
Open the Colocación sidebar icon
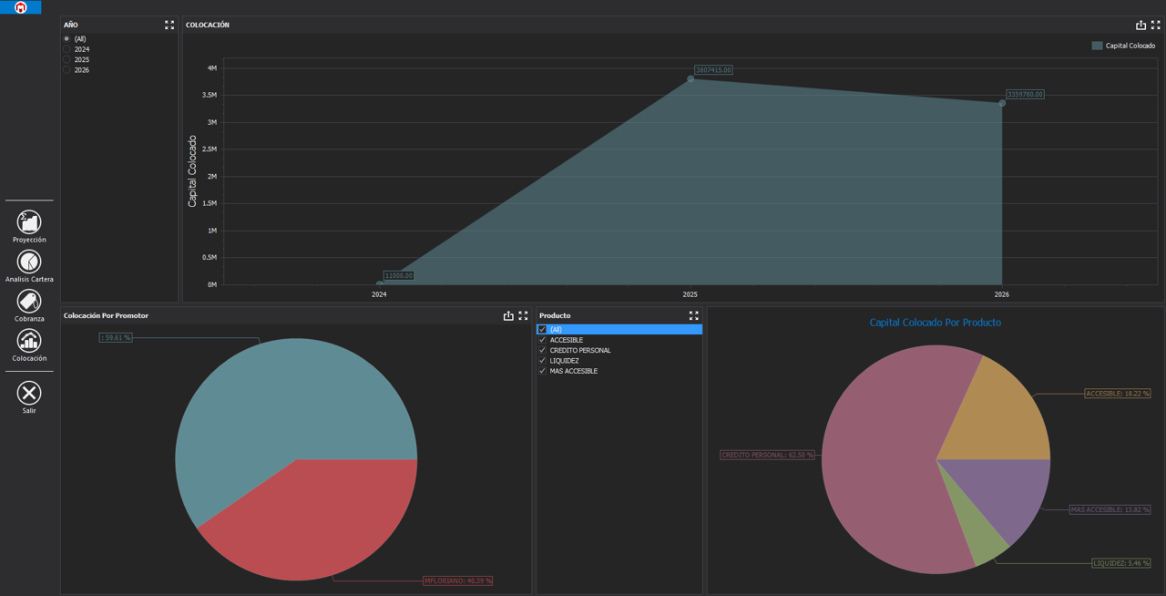pos(29,341)
